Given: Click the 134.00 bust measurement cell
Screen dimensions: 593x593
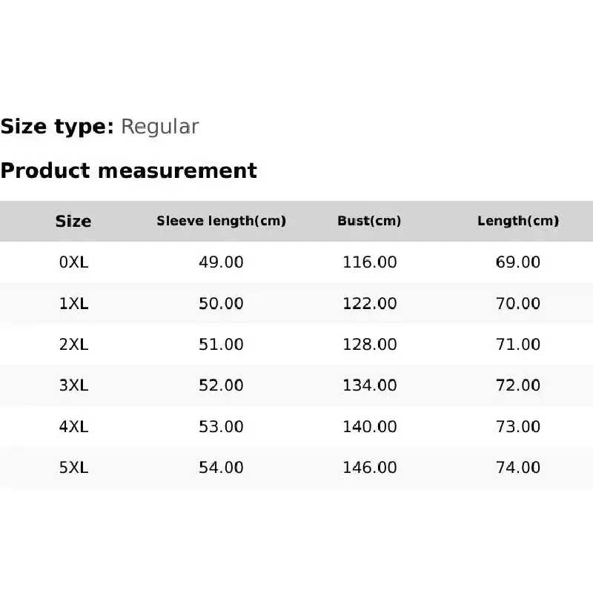Looking at the screenshot, I should (369, 385).
